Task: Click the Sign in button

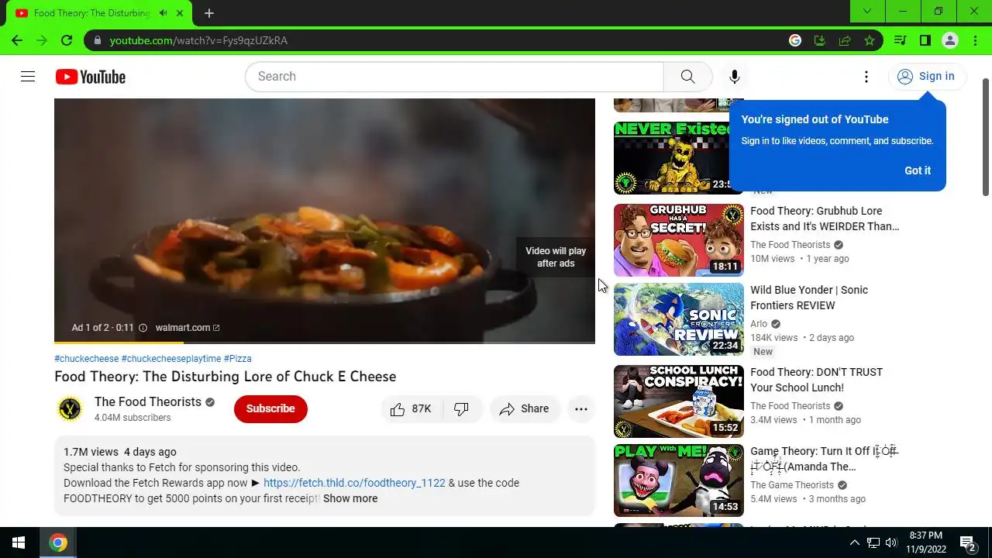Action: point(926,76)
